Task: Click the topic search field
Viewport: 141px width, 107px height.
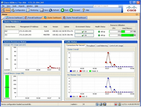Action: (106, 6)
